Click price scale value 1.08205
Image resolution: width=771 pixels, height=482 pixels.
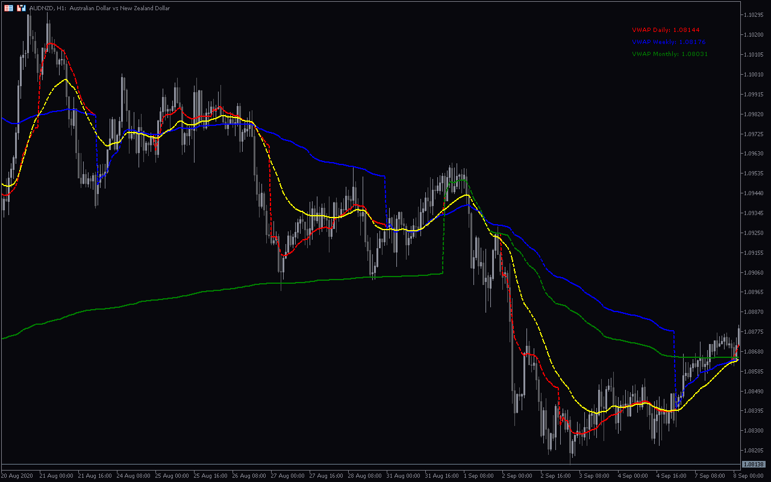point(755,451)
